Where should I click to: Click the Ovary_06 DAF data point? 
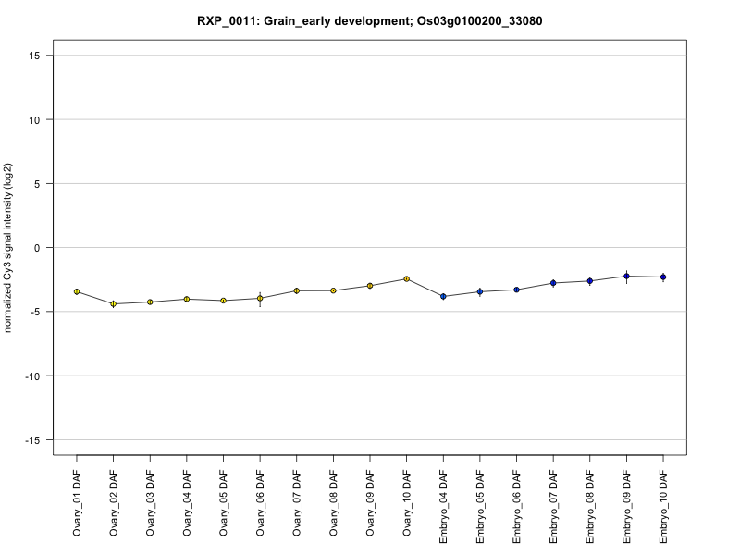tap(260, 298)
